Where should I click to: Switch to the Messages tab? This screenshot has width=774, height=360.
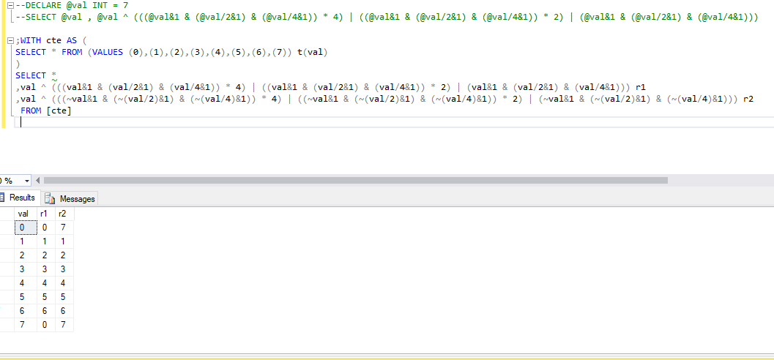(77, 198)
